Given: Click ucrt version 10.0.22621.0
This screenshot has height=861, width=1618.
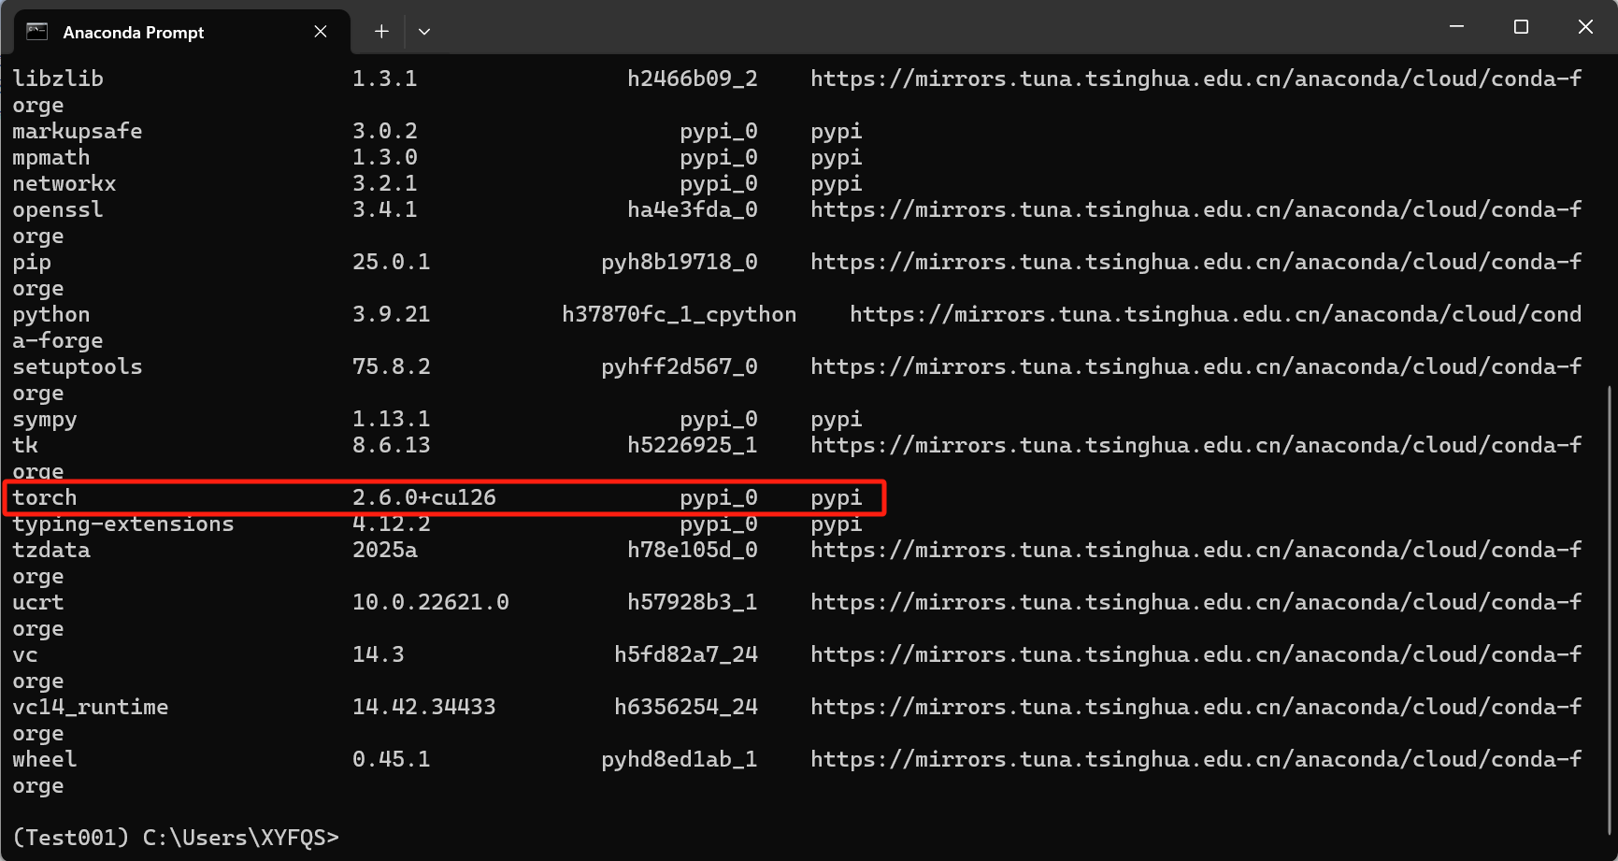Looking at the screenshot, I should [431, 602].
